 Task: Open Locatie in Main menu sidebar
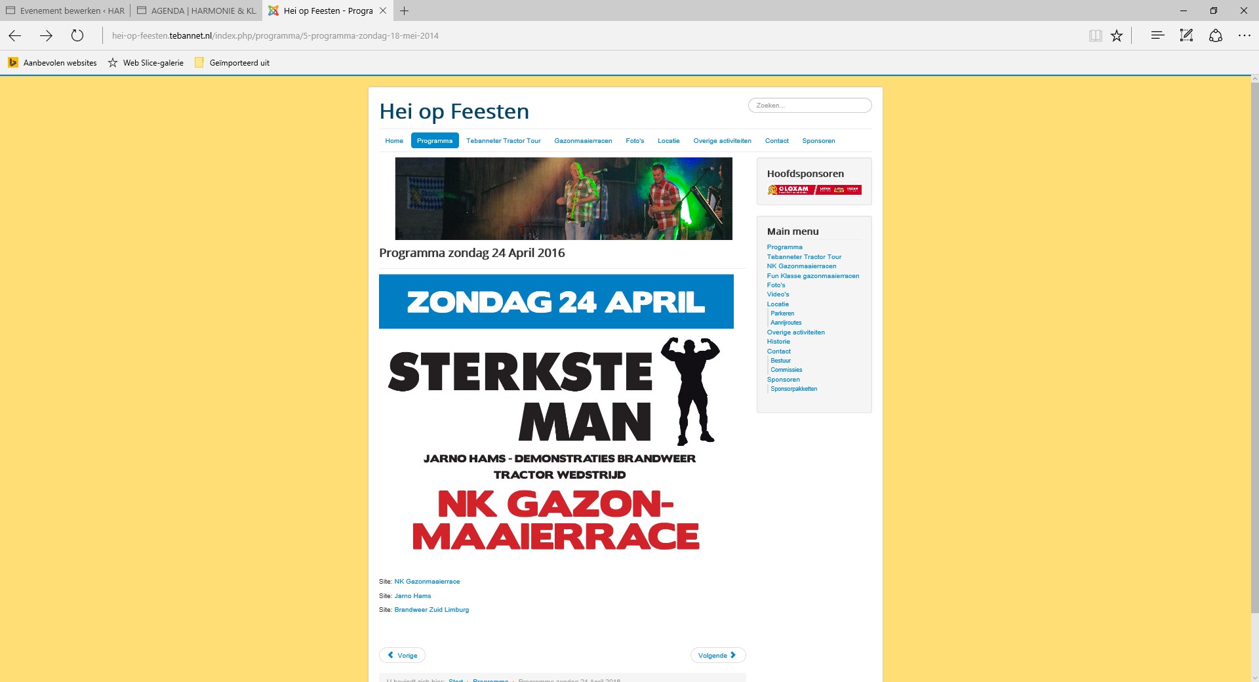tap(778, 304)
